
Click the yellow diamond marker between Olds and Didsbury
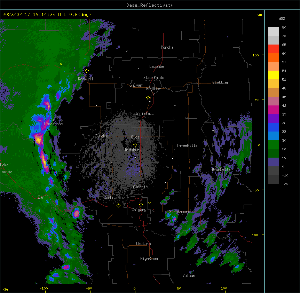[x=135, y=145]
